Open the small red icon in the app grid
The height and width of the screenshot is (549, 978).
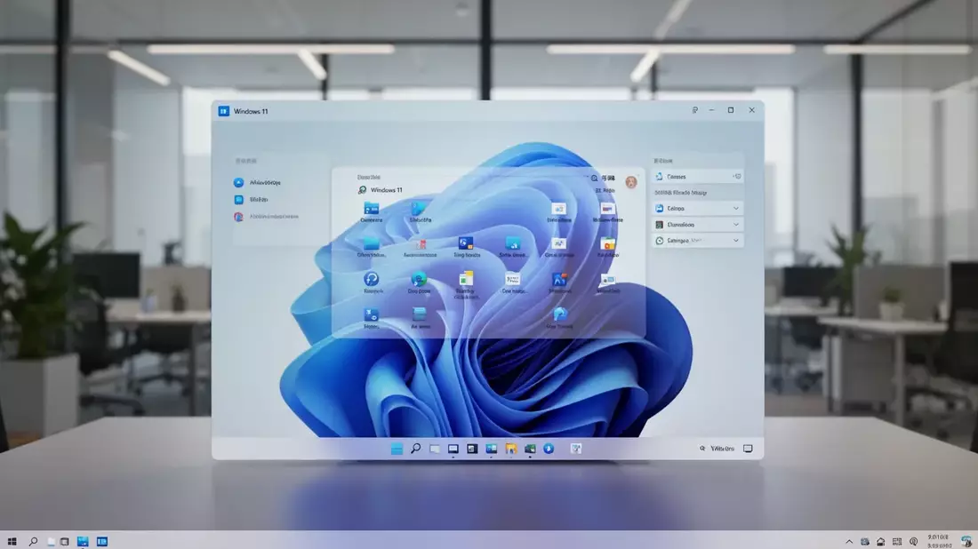pyautogui.click(x=421, y=244)
